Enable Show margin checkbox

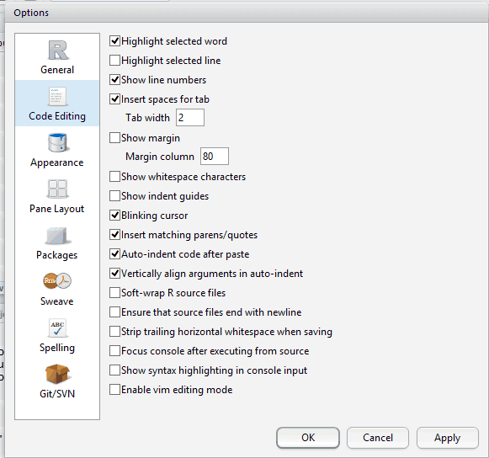(x=114, y=137)
